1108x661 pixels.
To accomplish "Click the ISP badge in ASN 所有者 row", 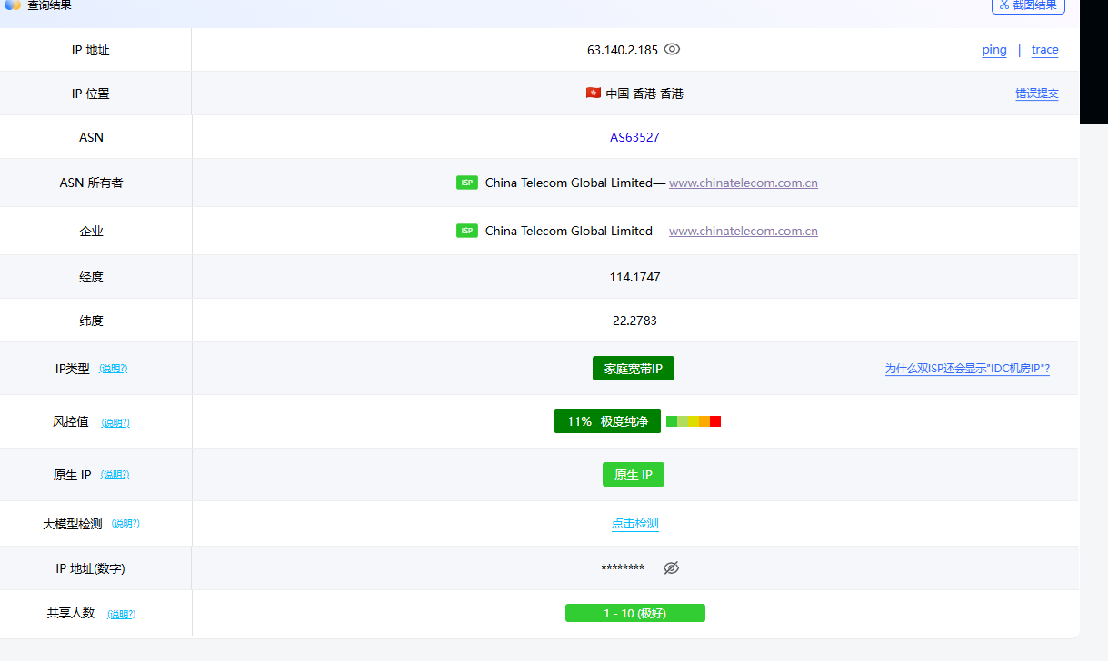I will [x=466, y=183].
